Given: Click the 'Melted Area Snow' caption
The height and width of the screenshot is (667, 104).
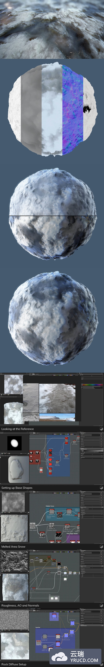Looking at the screenshot, I should point(14,546).
